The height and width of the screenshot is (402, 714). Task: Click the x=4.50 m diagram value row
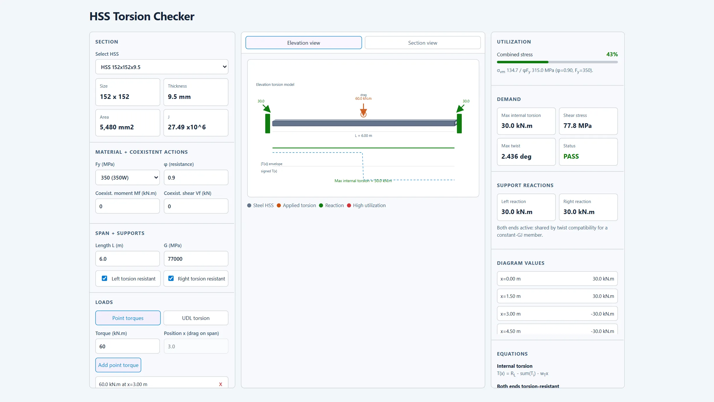tap(557, 329)
